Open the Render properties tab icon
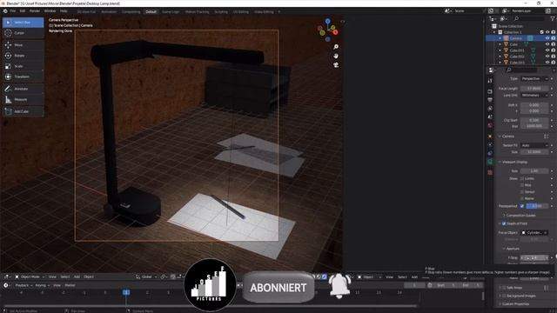Image resolution: width=557 pixels, height=313 pixels. [490, 91]
